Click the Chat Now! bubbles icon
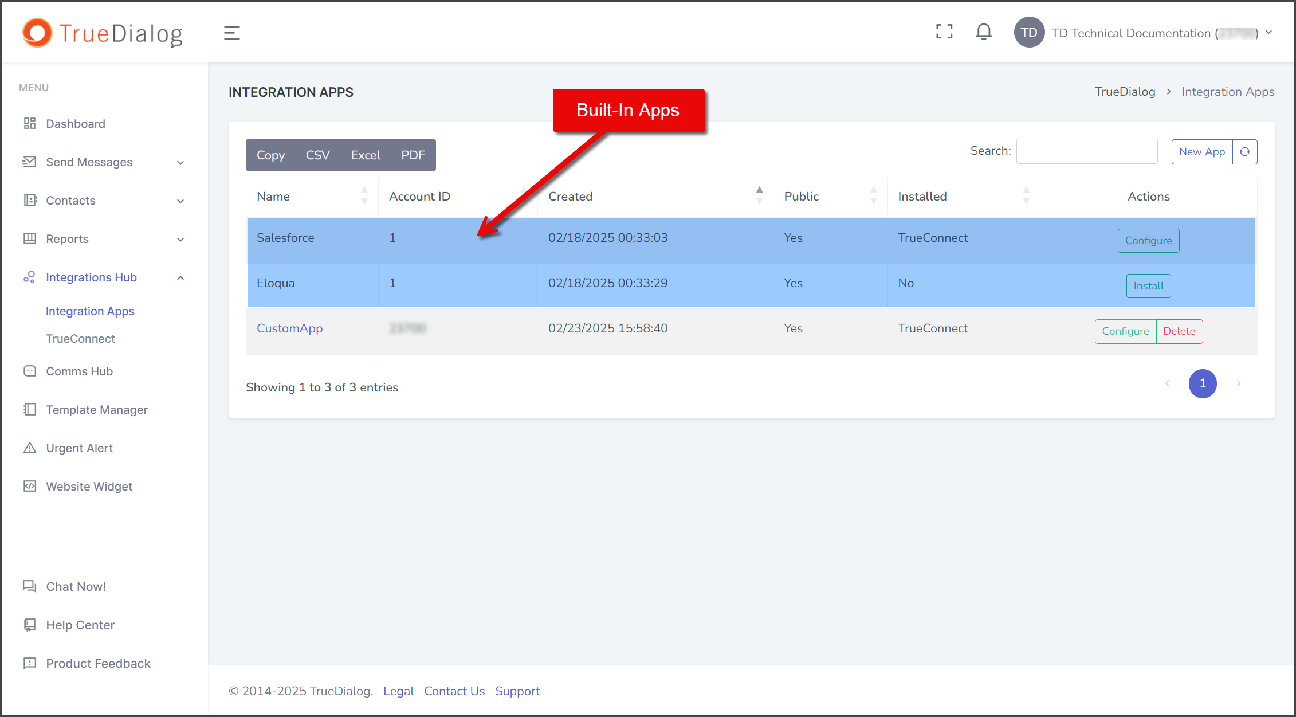This screenshot has height=717, width=1296. pyautogui.click(x=30, y=586)
